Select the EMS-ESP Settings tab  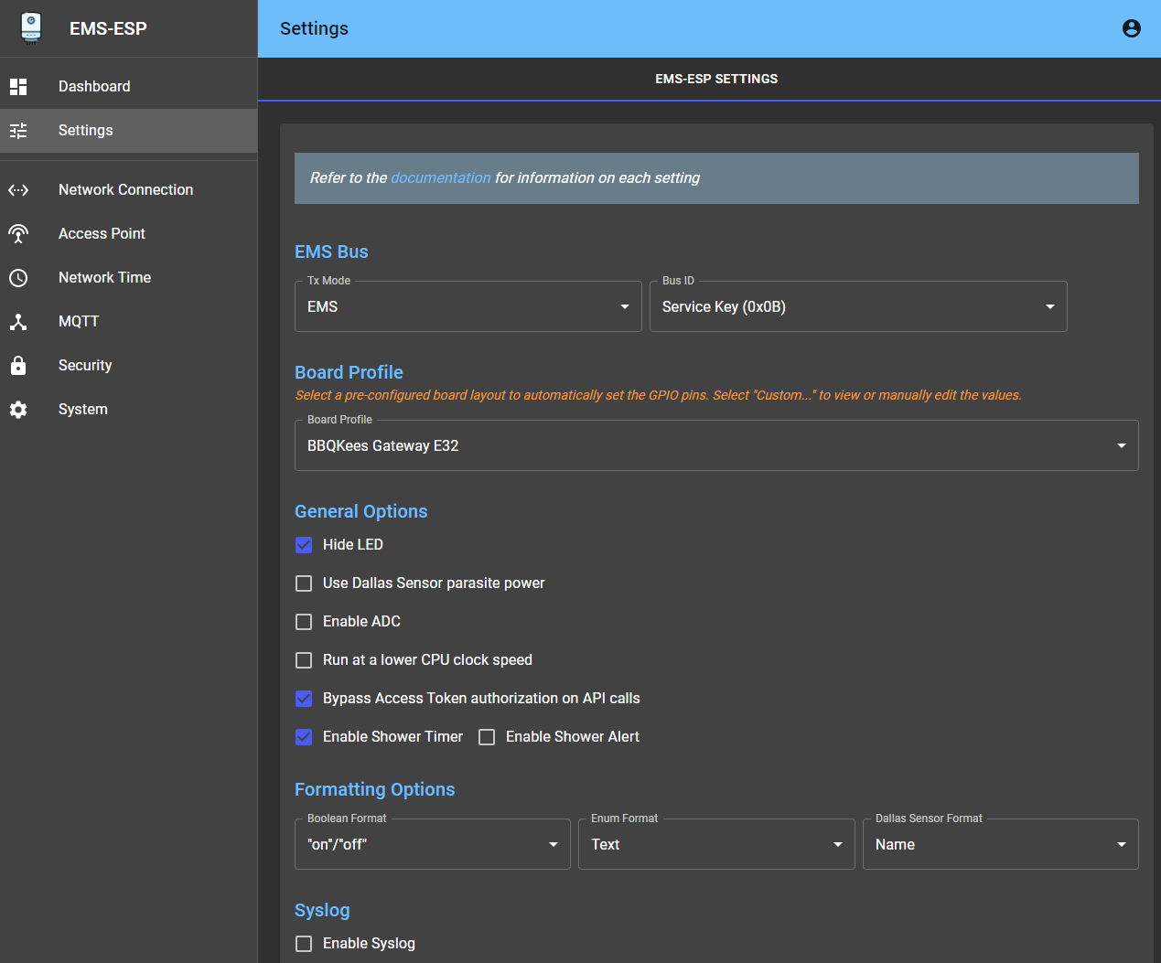click(716, 80)
